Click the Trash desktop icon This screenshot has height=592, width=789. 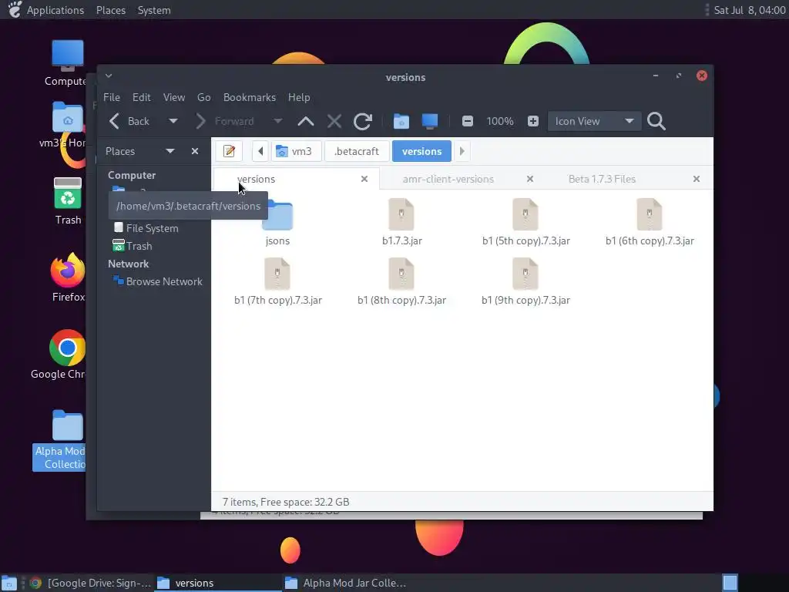[68, 201]
